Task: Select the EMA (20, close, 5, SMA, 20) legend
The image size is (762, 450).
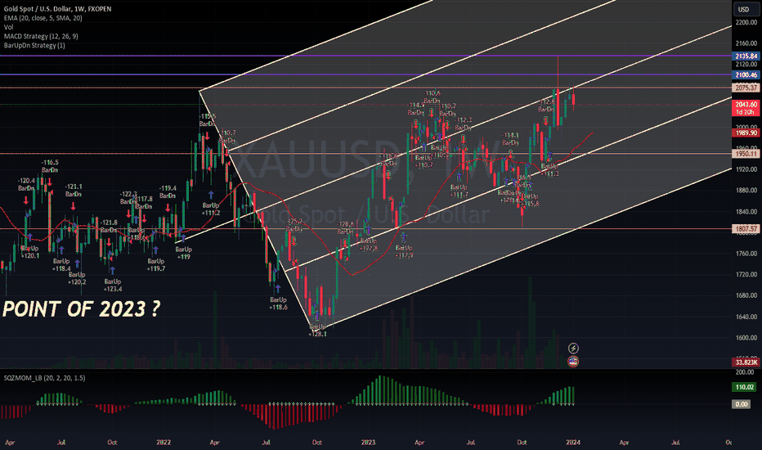Action: click(x=43, y=18)
